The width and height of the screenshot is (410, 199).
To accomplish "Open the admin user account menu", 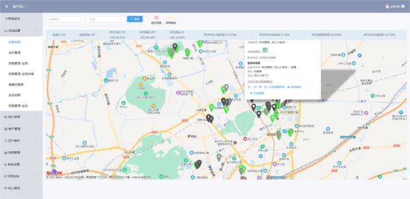I will click(395, 7).
